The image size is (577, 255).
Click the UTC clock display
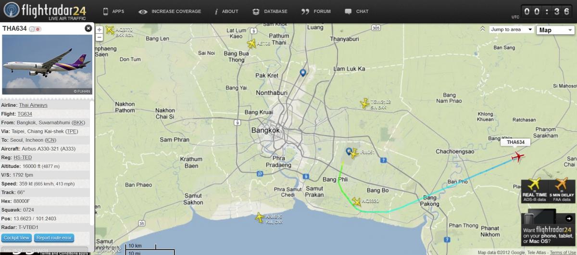tap(547, 13)
